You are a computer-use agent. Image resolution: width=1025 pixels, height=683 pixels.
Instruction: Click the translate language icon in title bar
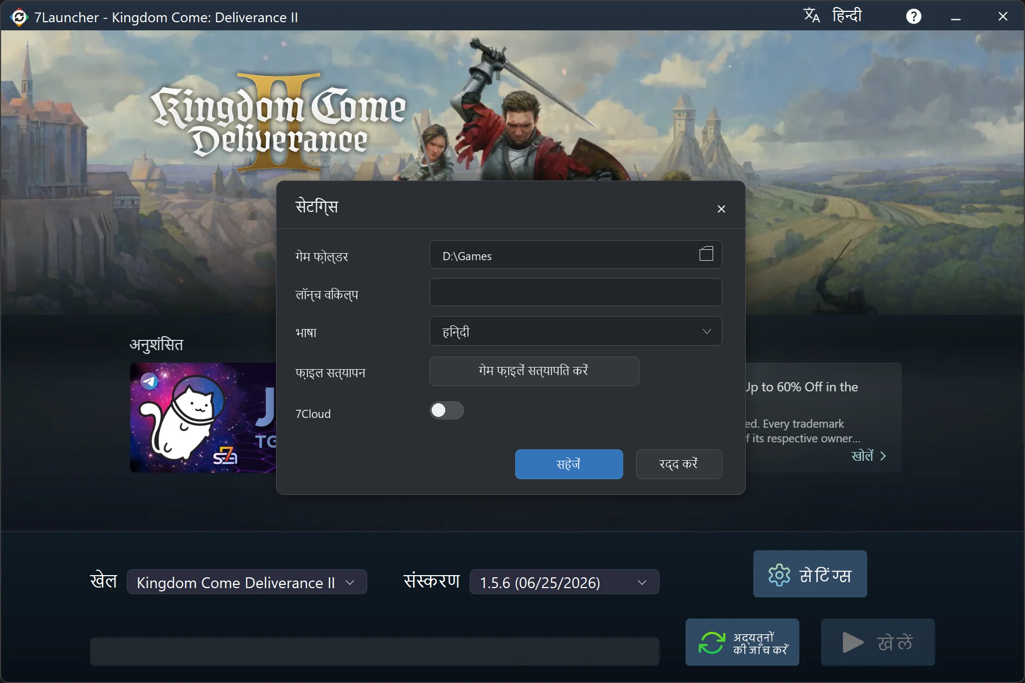[811, 16]
